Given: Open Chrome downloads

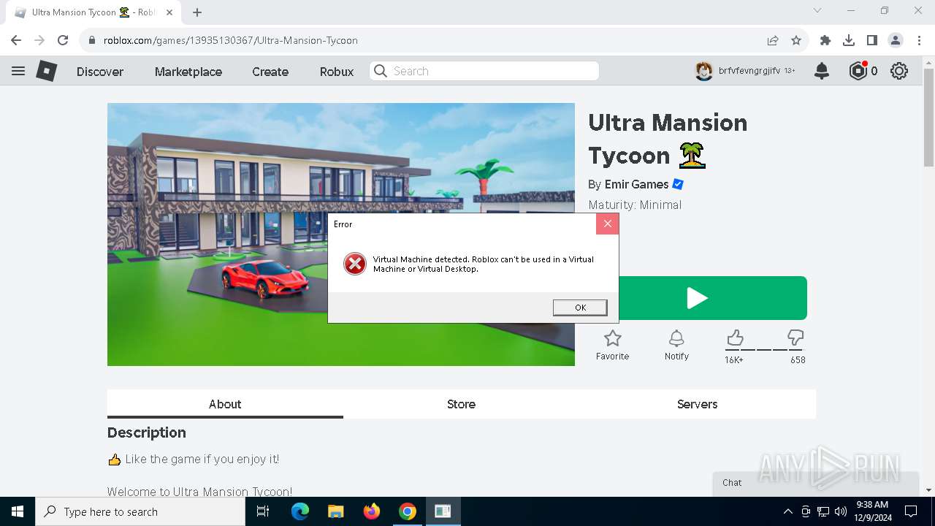Looking at the screenshot, I should (x=849, y=40).
